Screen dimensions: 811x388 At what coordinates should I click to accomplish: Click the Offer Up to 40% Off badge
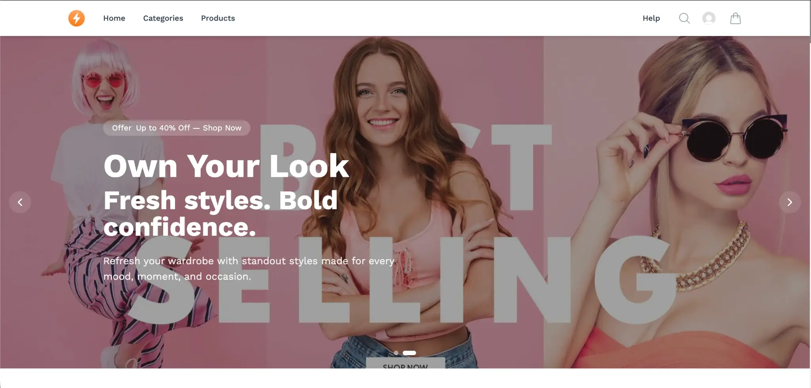177,128
